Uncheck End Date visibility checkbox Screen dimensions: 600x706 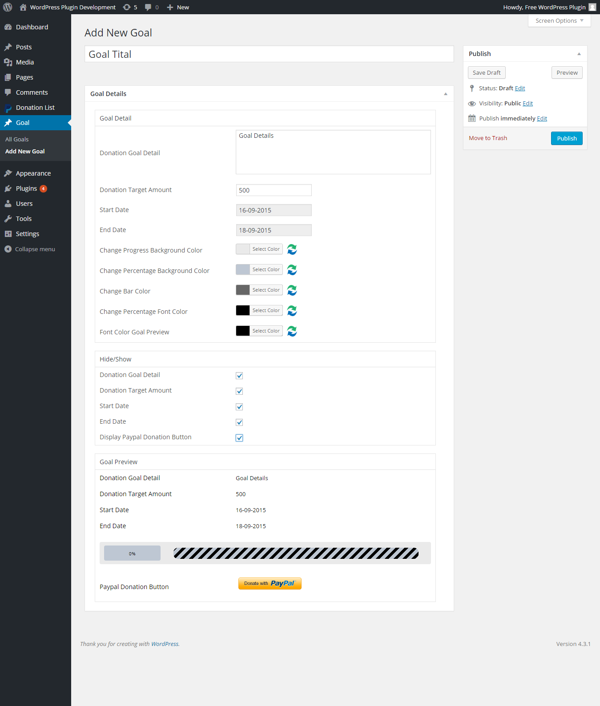coord(239,422)
